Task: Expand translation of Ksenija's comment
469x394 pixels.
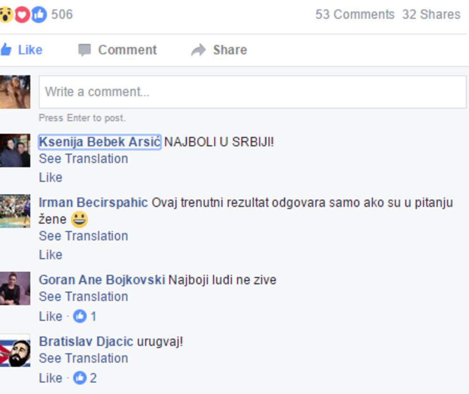Action: (83, 159)
